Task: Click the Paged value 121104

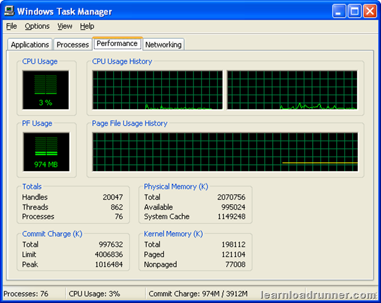Action: pos(233,254)
